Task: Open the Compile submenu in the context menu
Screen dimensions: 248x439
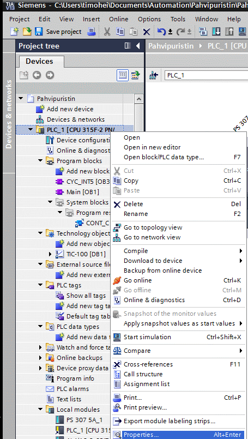Action: [x=177, y=251]
